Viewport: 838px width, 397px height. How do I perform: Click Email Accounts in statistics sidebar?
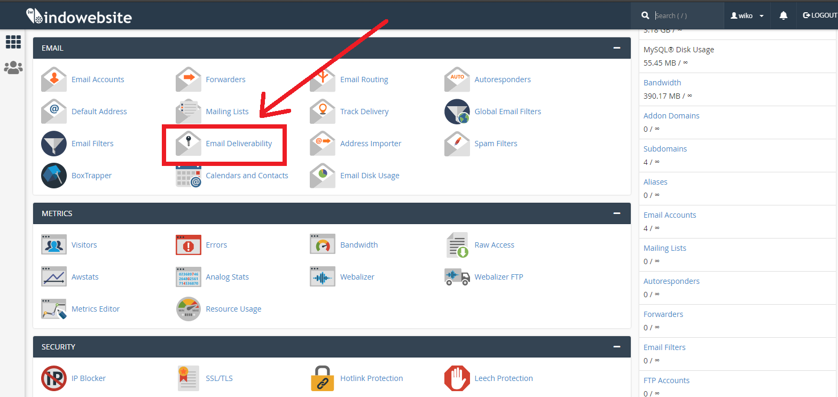coord(670,215)
